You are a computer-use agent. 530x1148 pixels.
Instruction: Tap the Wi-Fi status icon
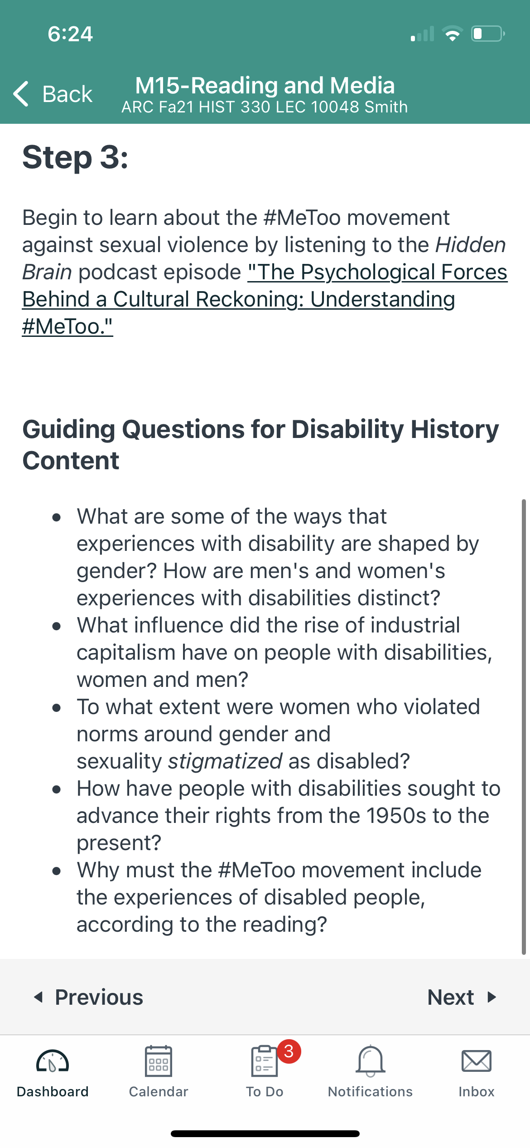pyautogui.click(x=452, y=34)
